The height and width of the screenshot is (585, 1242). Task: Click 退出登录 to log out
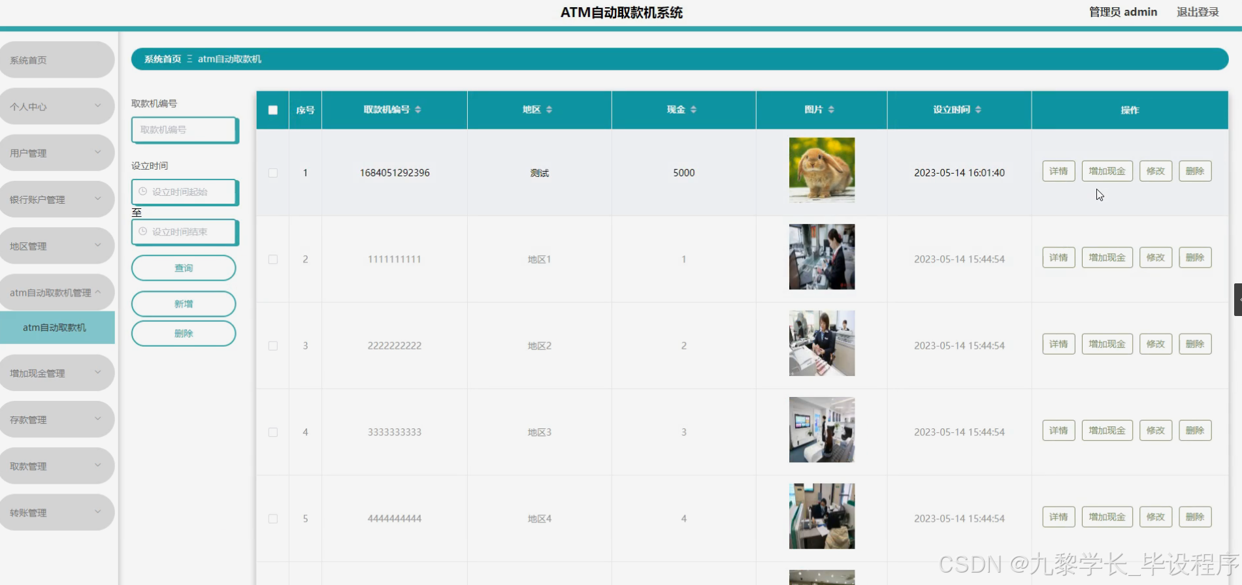1198,12
